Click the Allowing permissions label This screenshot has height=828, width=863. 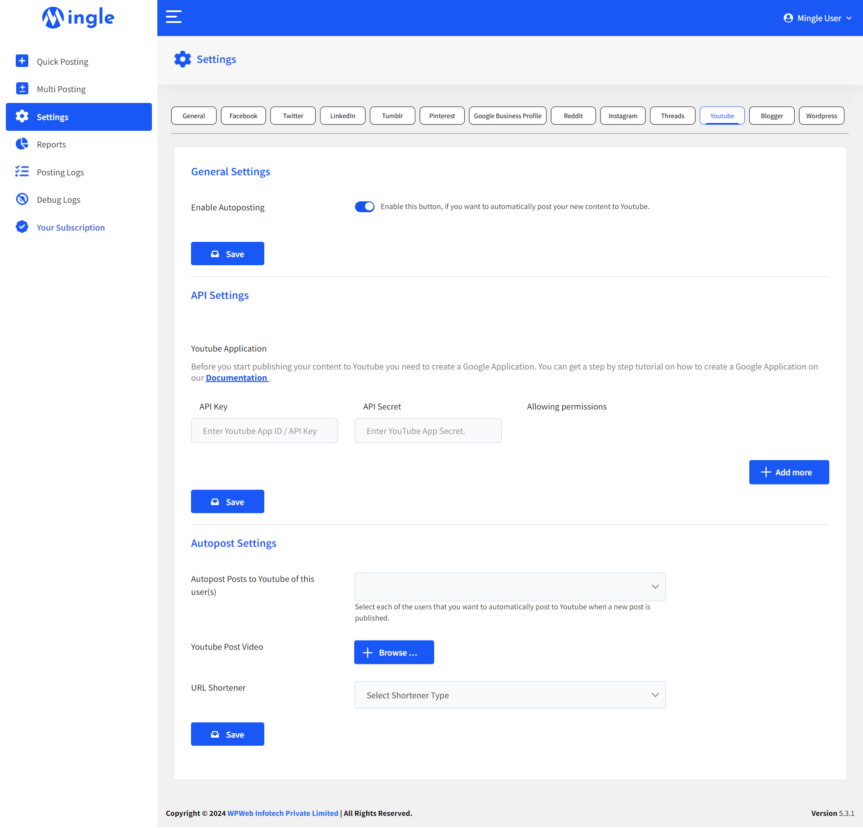click(x=567, y=406)
